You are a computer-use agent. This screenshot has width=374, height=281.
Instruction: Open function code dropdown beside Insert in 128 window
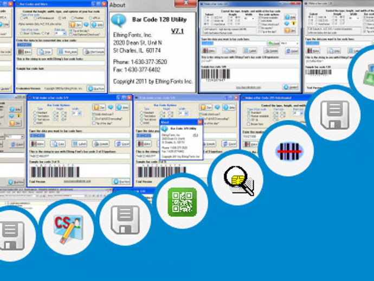click(289, 43)
